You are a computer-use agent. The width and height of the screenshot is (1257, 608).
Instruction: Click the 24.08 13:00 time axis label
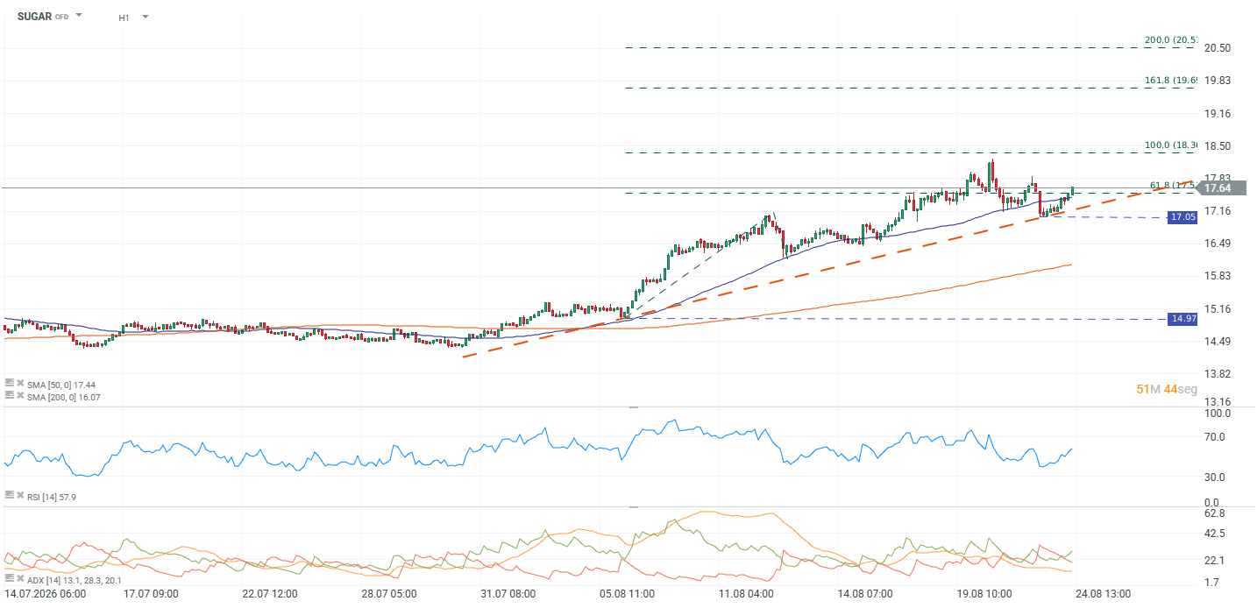click(1102, 594)
